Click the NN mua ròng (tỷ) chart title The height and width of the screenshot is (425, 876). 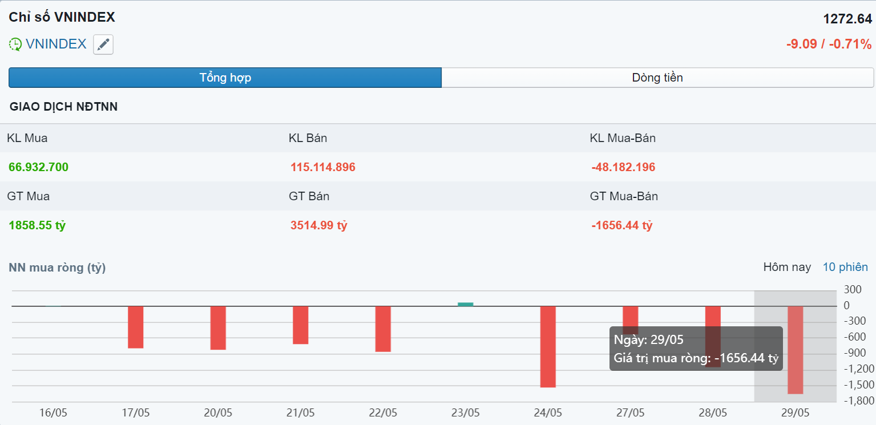click(x=58, y=268)
